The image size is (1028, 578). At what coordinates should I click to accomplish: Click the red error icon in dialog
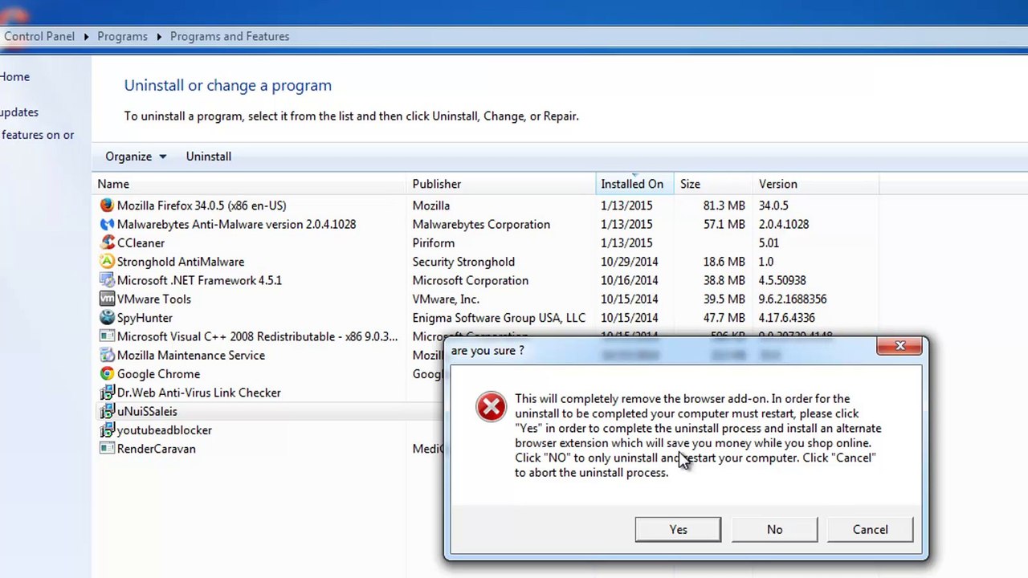491,407
